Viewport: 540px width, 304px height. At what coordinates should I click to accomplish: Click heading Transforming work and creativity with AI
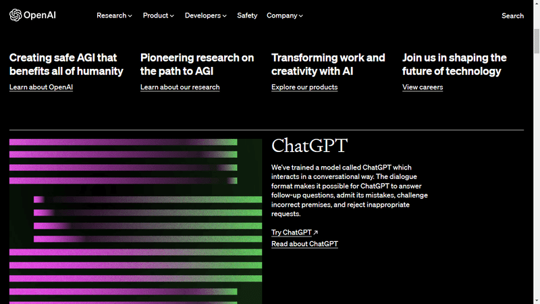tap(328, 64)
